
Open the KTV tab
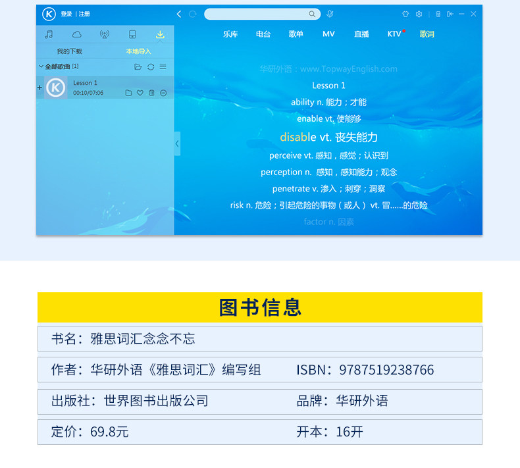(x=394, y=34)
